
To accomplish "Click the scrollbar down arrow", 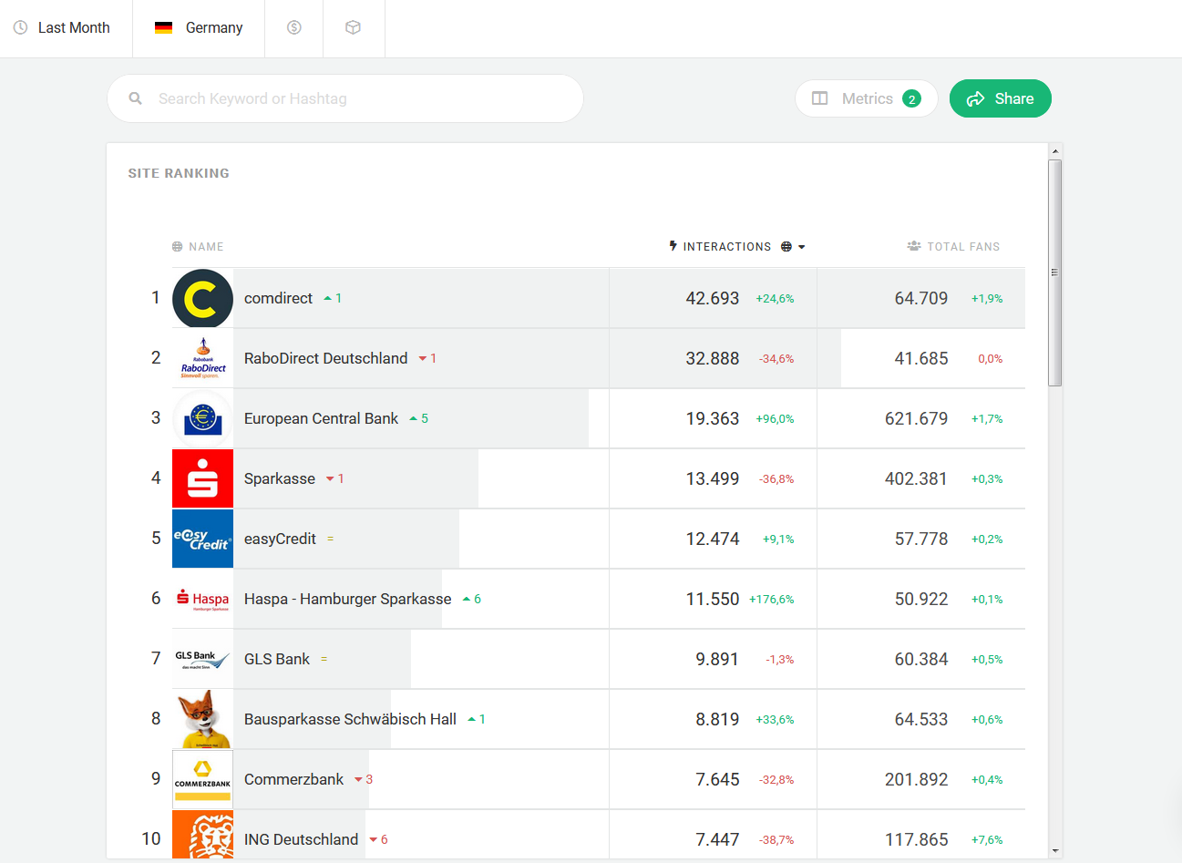I will [x=1055, y=851].
